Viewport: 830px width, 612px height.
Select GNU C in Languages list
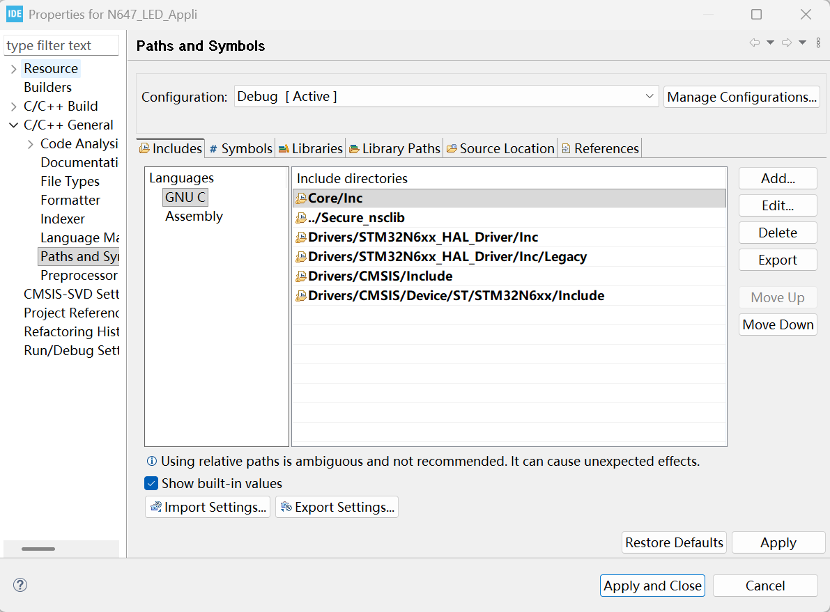[185, 197]
